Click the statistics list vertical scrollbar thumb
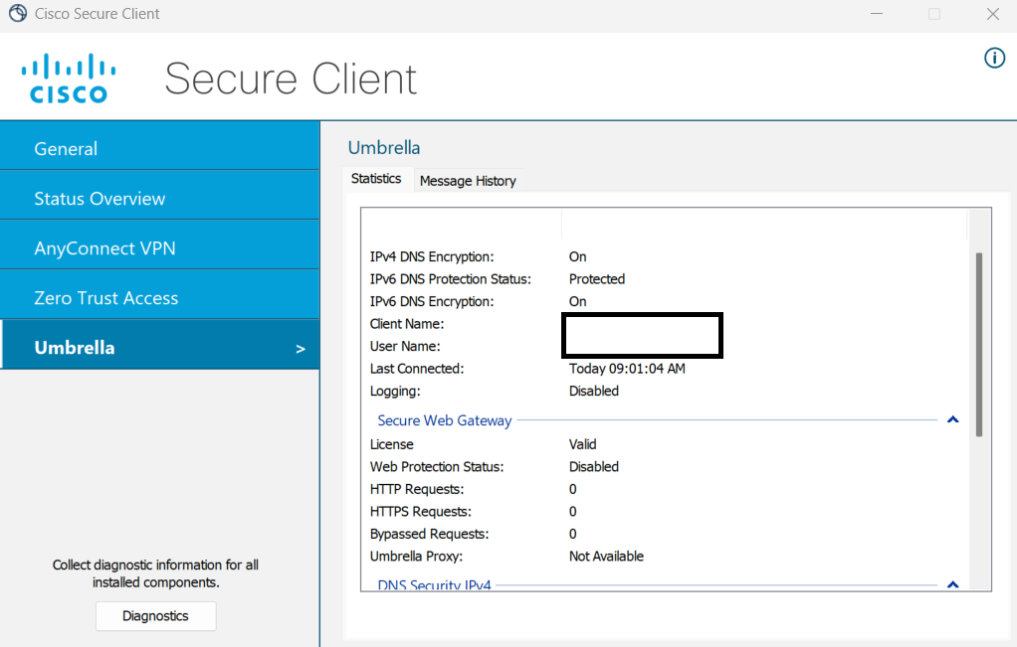 coord(979,343)
